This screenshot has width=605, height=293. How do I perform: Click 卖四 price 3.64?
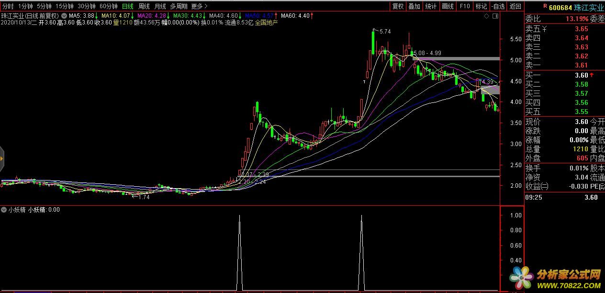point(582,38)
